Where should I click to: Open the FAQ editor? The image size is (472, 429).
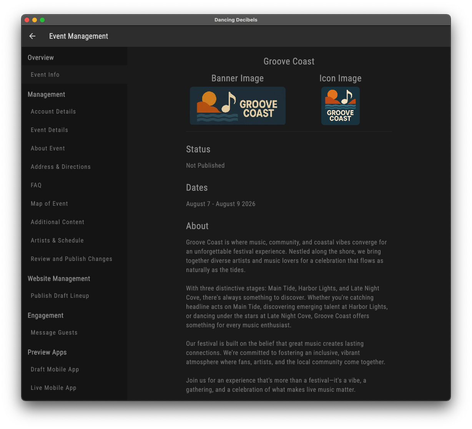pyautogui.click(x=36, y=185)
